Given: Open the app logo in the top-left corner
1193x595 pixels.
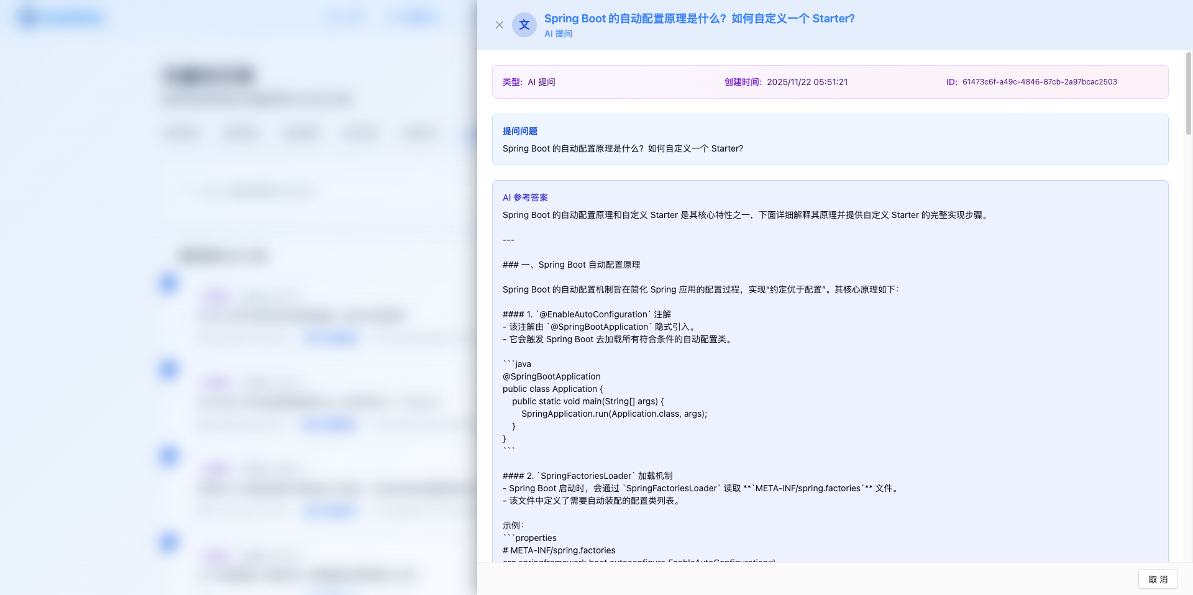Looking at the screenshot, I should (60, 17).
